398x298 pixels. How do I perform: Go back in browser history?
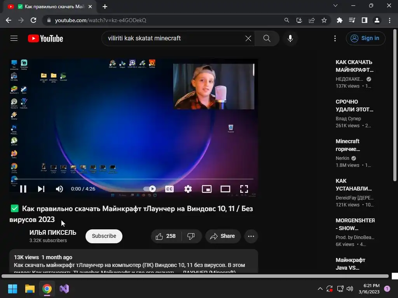9,20
